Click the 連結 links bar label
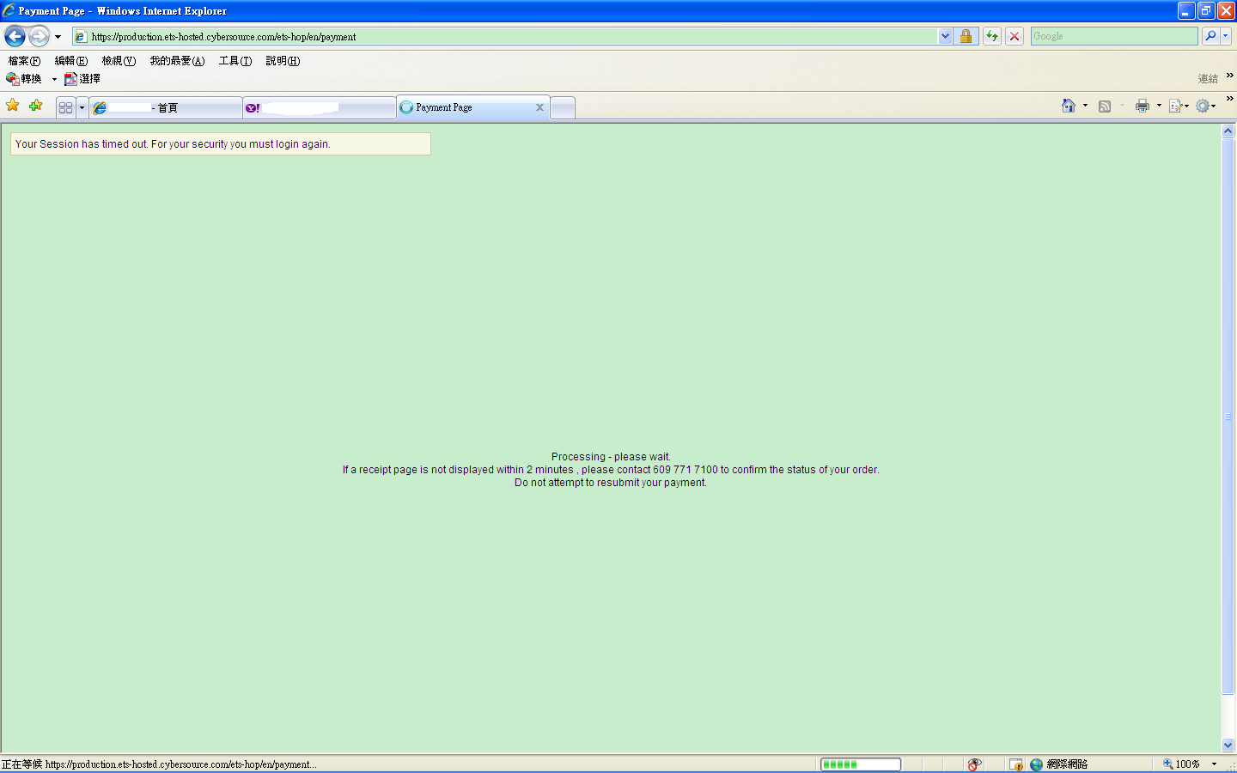 (x=1208, y=79)
